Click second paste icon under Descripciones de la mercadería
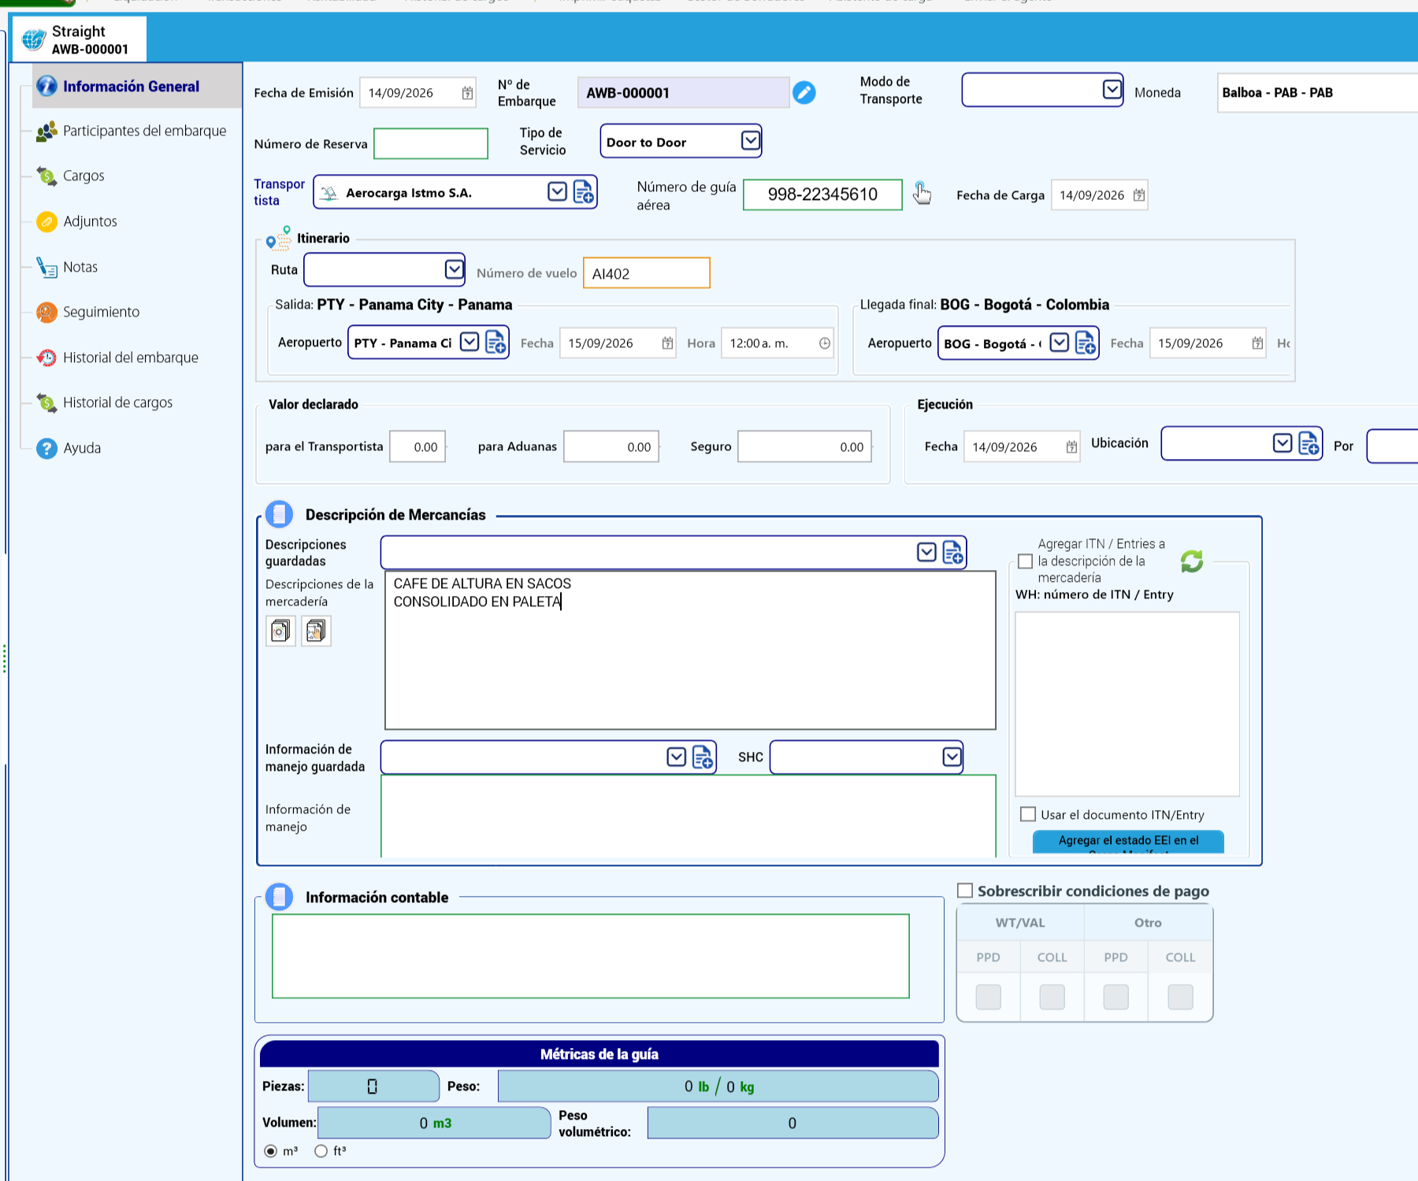The image size is (1418, 1181). point(316,631)
